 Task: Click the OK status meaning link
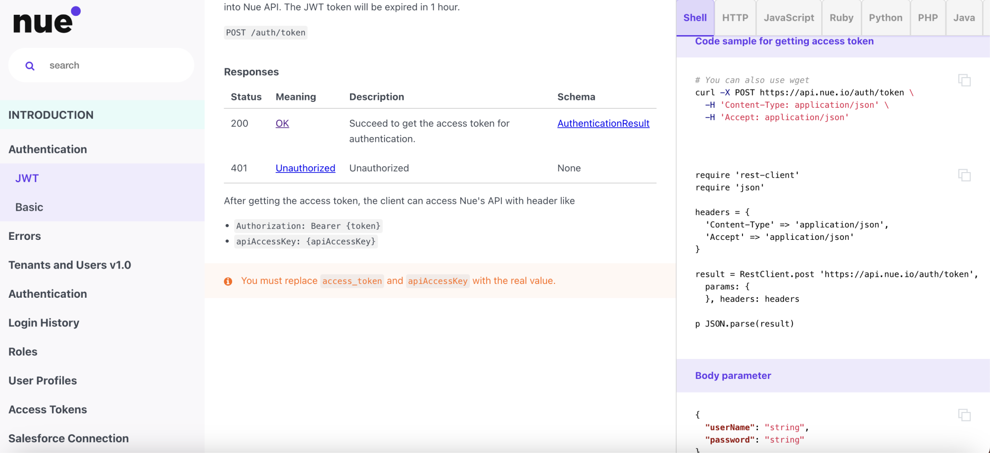click(282, 124)
